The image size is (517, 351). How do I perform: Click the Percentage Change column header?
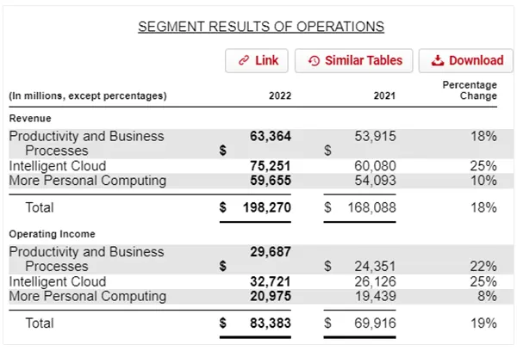pyautogui.click(x=470, y=90)
